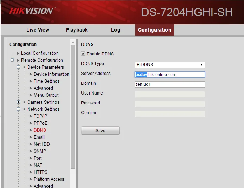Click the scrollbar up arrow in sidebar
Screen dimensions: 244x188
(x=73, y=42)
